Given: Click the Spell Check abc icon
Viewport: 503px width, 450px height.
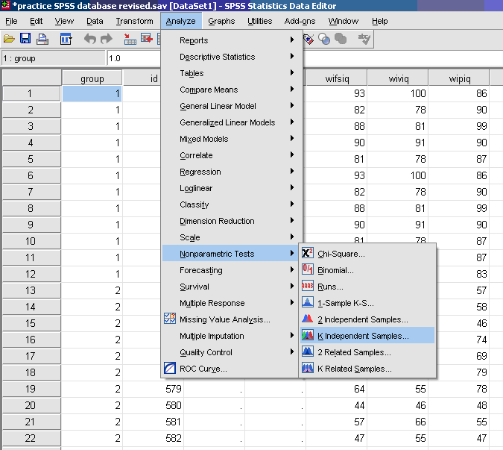Looking at the screenshot, I should click(364, 39).
